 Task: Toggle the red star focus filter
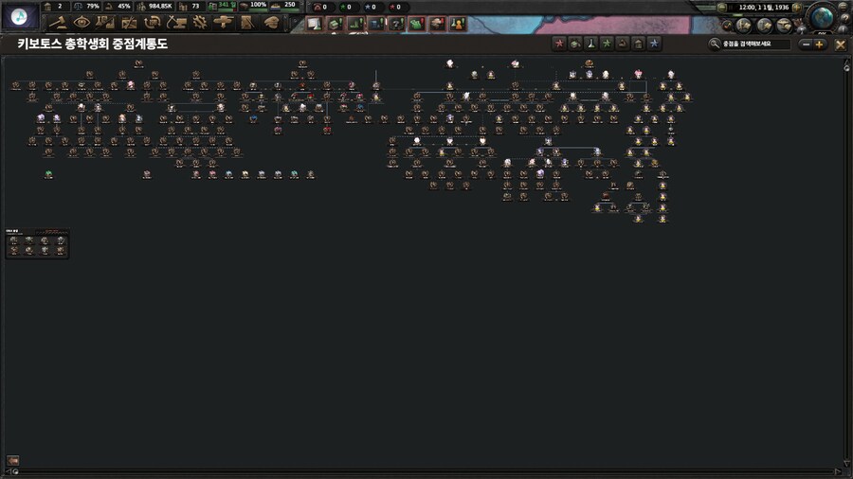pyautogui.click(x=559, y=44)
